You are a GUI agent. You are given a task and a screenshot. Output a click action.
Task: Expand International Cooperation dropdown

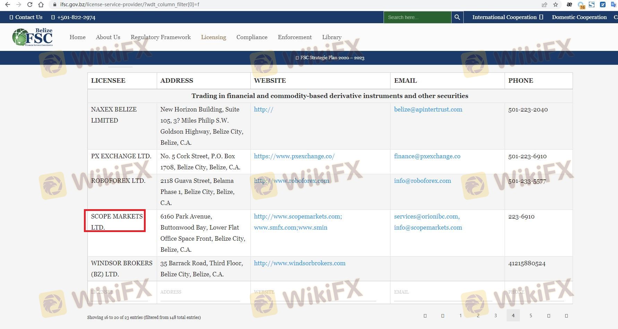[507, 17]
